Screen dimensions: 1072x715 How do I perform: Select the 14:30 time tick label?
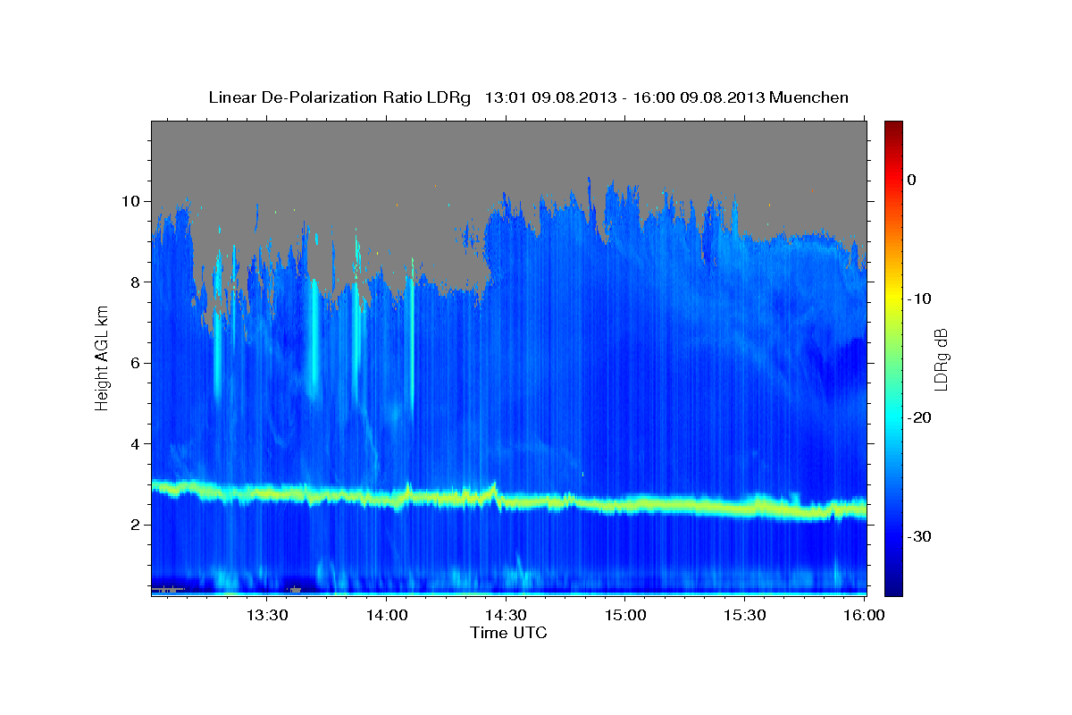click(x=506, y=615)
